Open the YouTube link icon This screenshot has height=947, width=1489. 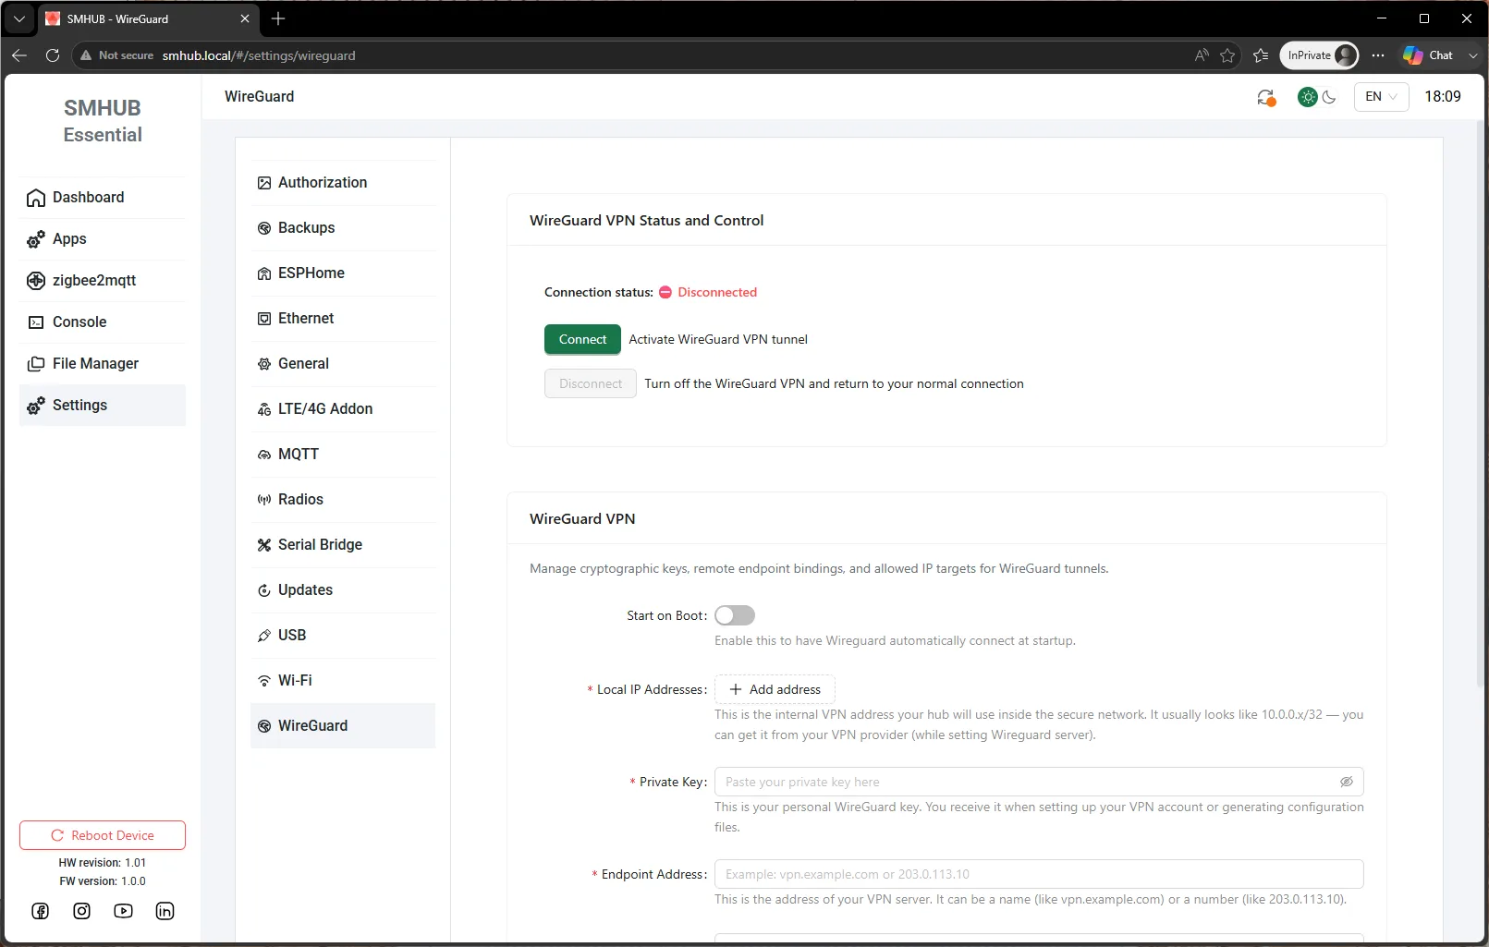124,911
